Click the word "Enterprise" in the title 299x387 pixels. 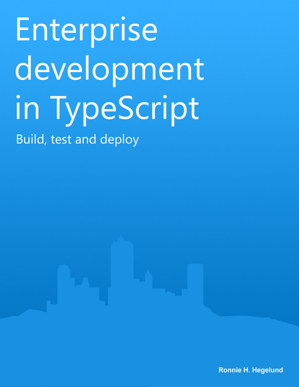pos(86,30)
